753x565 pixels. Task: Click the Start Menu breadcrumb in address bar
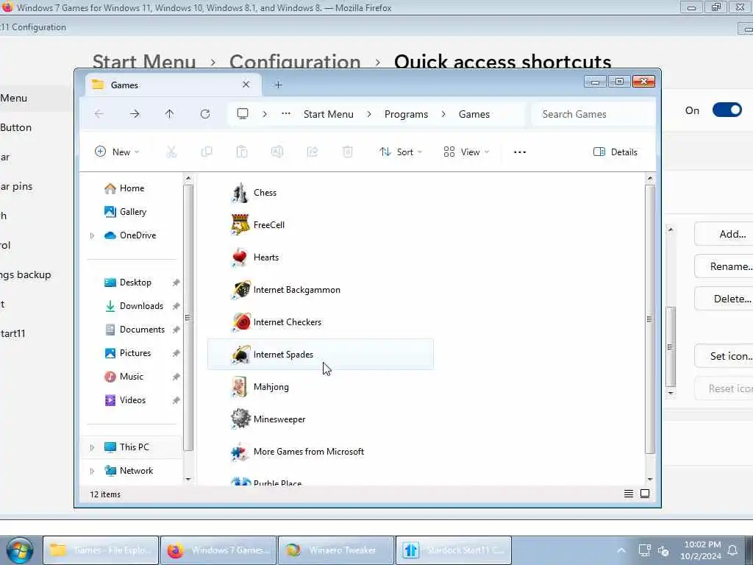click(329, 114)
